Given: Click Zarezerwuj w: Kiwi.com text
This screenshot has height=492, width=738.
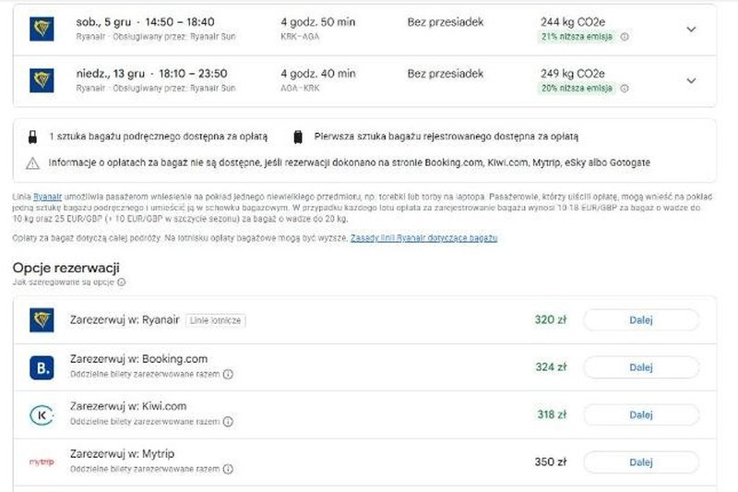Looking at the screenshot, I should click(x=128, y=406).
